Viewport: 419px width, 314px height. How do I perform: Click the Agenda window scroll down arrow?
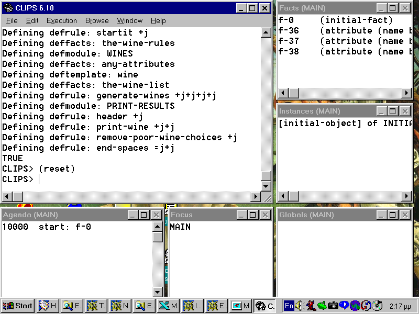pos(158,291)
